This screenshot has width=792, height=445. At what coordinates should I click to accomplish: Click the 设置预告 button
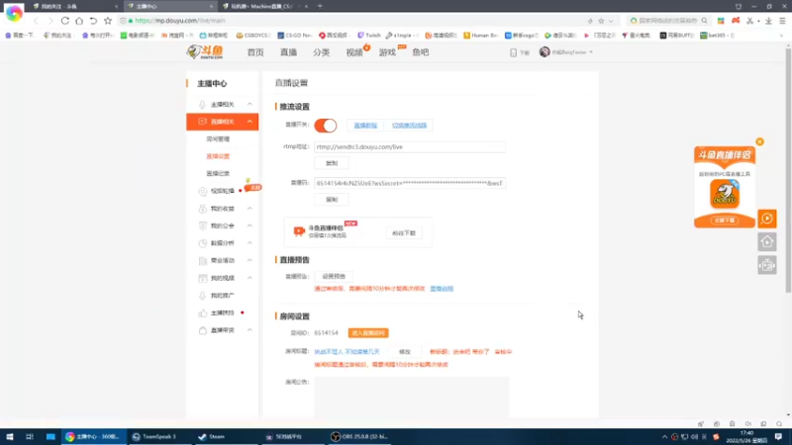[x=334, y=277]
